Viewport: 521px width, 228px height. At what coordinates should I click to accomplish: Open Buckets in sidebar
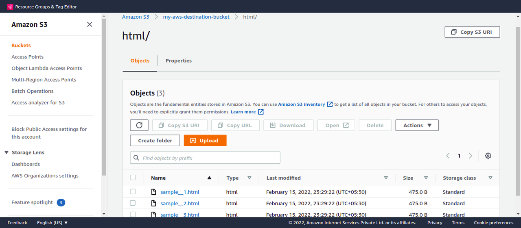[21, 46]
